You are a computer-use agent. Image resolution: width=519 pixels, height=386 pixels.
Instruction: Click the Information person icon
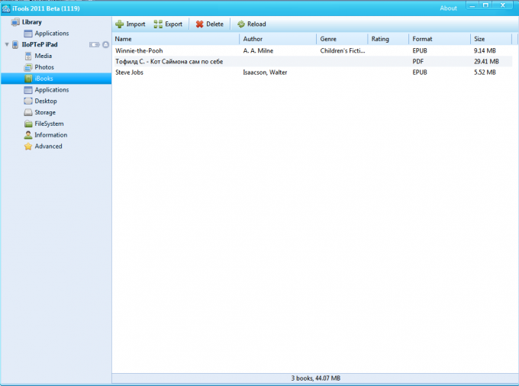tap(28, 135)
